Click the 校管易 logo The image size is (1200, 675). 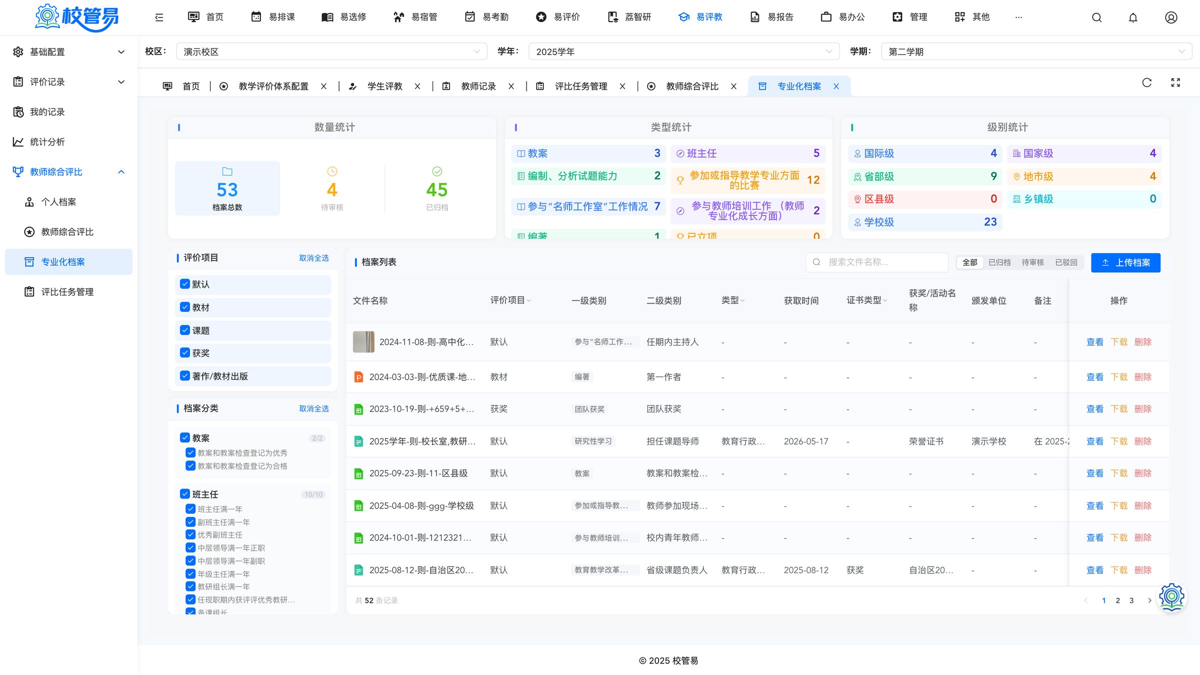[76, 17]
